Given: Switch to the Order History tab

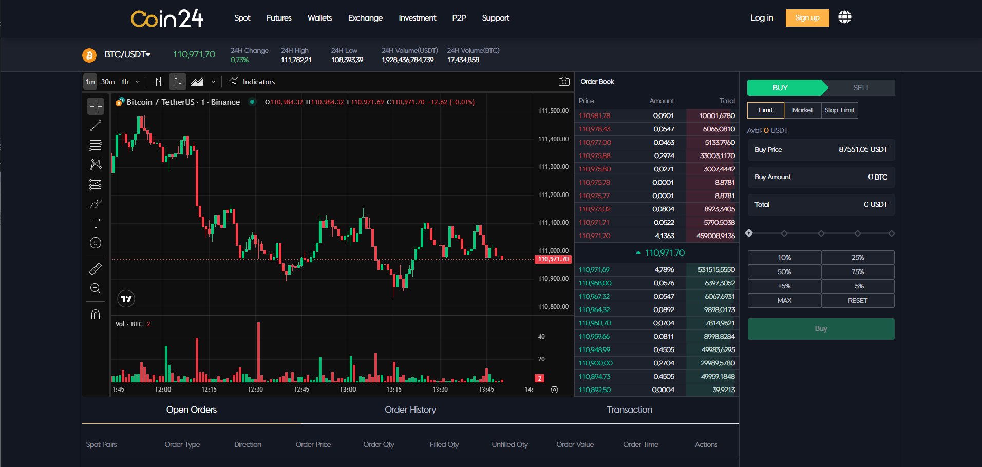Looking at the screenshot, I should [x=410, y=410].
